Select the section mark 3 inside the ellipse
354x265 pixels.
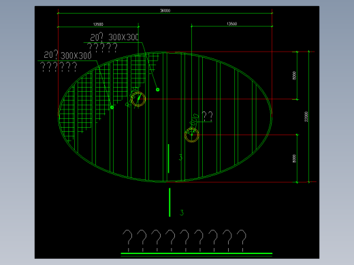(180, 157)
